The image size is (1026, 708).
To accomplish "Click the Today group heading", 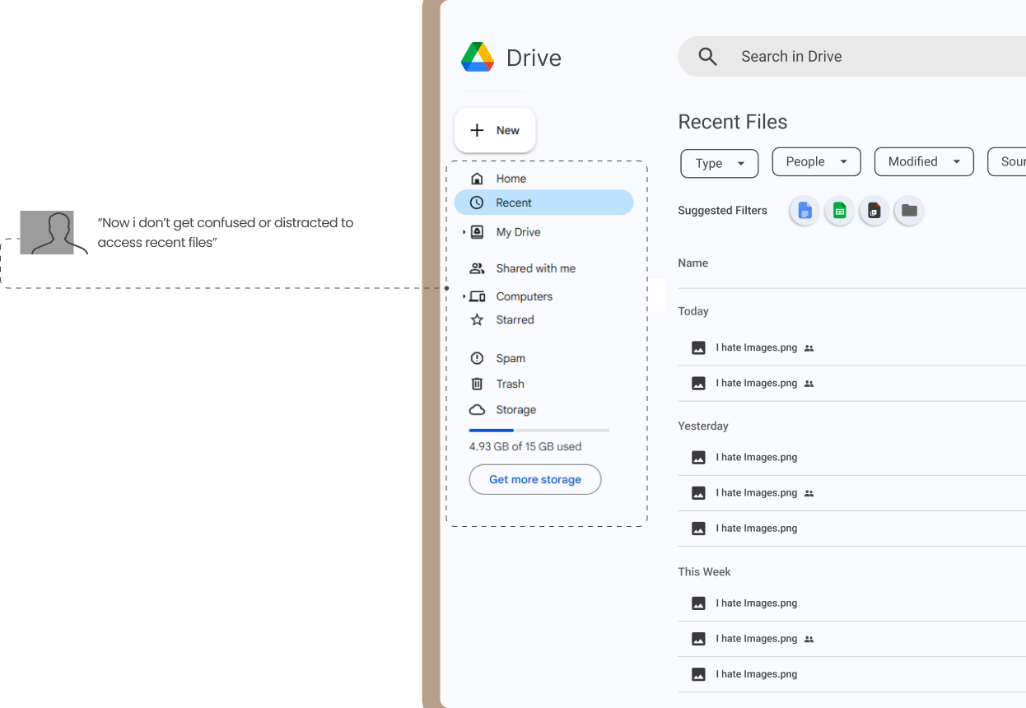I will tap(693, 311).
